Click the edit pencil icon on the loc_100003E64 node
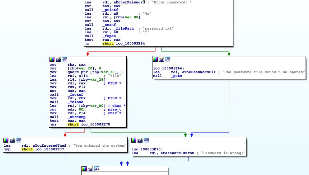 [162, 59]
